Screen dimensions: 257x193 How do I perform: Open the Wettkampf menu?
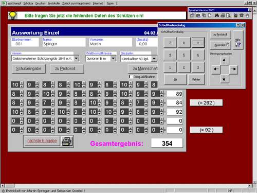coord(14,3)
